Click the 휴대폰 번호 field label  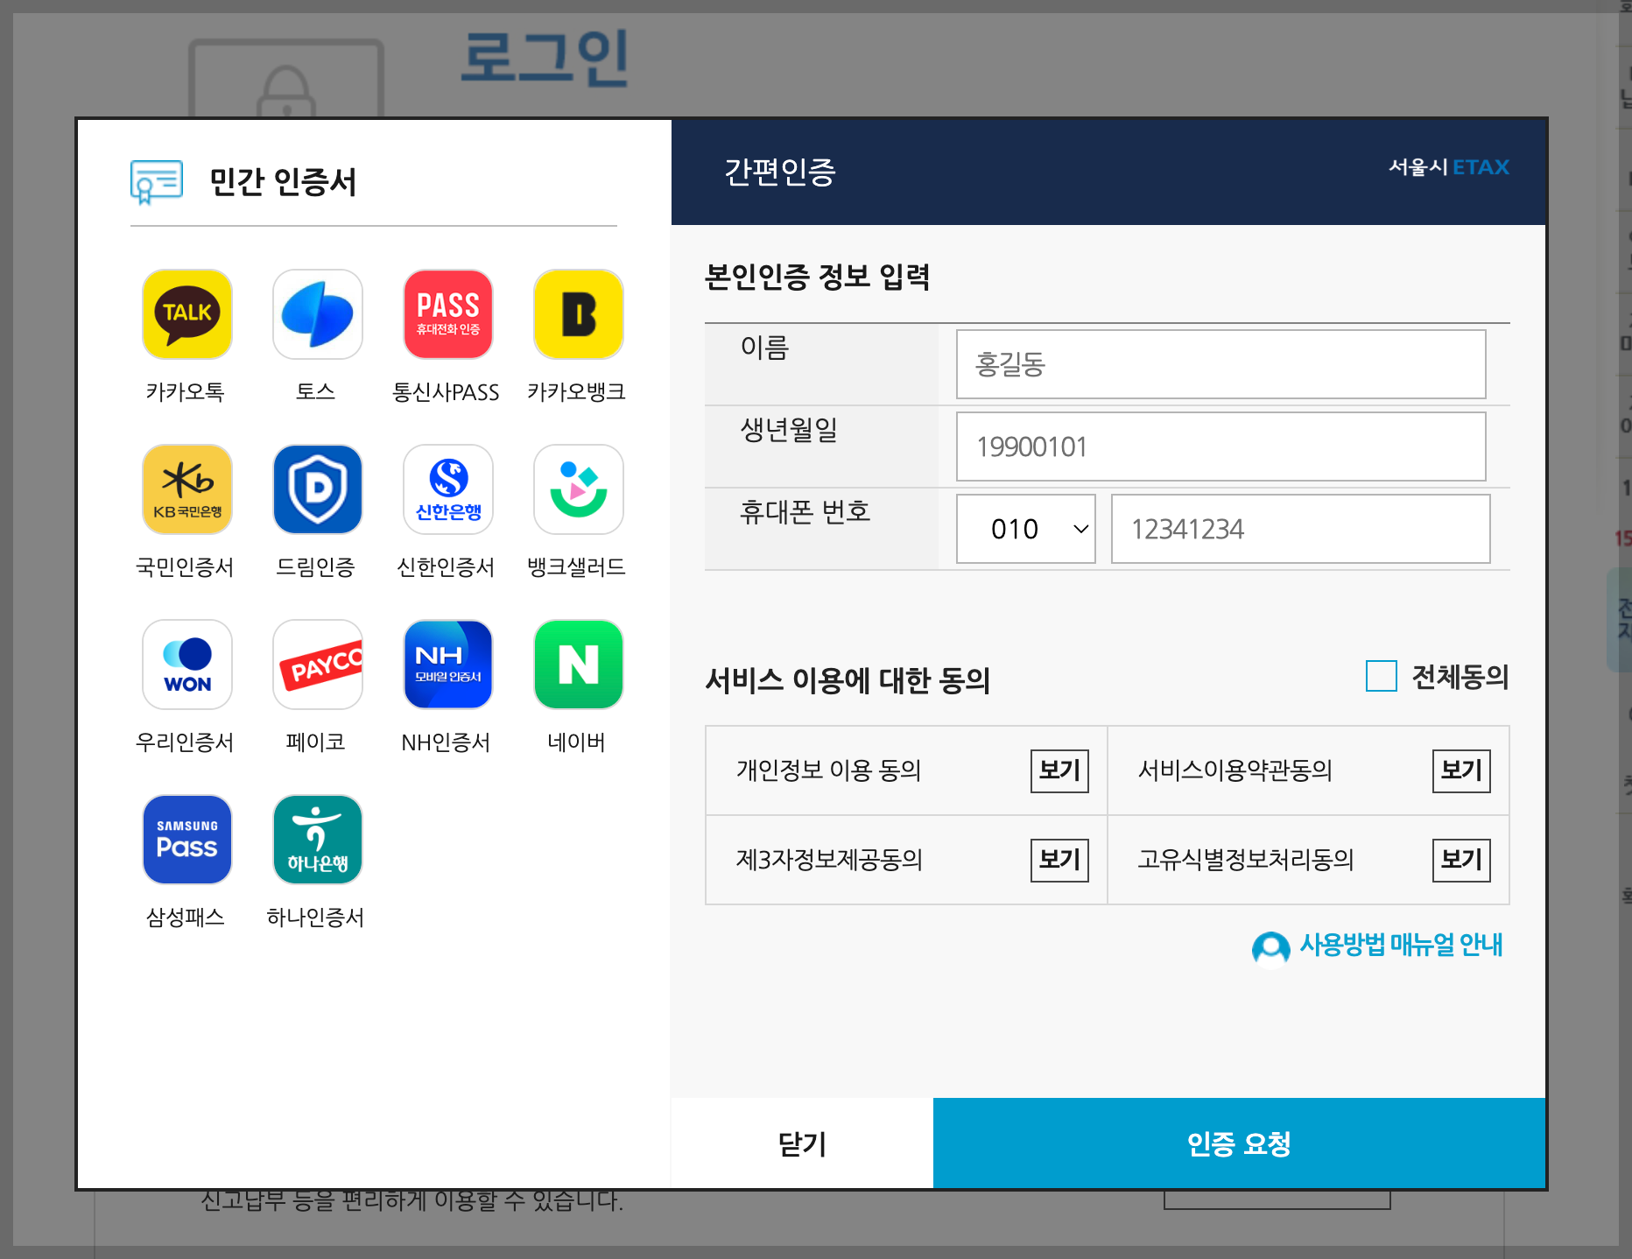tap(805, 511)
